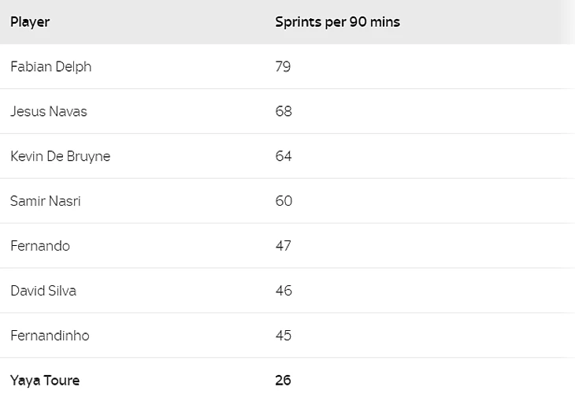Click Kevin De Bruyne's sprint value 64

pyautogui.click(x=283, y=156)
